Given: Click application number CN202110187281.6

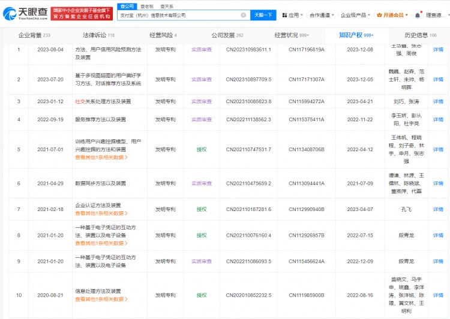Looking at the screenshot, I should tap(248, 209).
